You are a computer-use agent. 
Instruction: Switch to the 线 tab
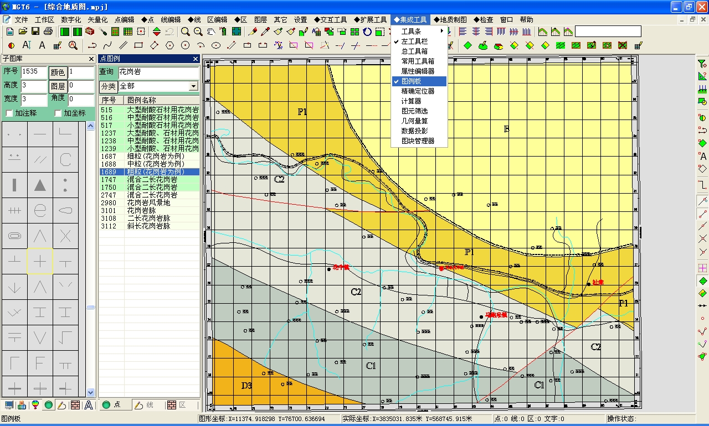pos(148,405)
